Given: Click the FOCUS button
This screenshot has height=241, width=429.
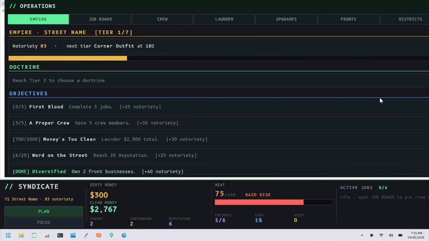Looking at the screenshot, I should coord(44,222).
